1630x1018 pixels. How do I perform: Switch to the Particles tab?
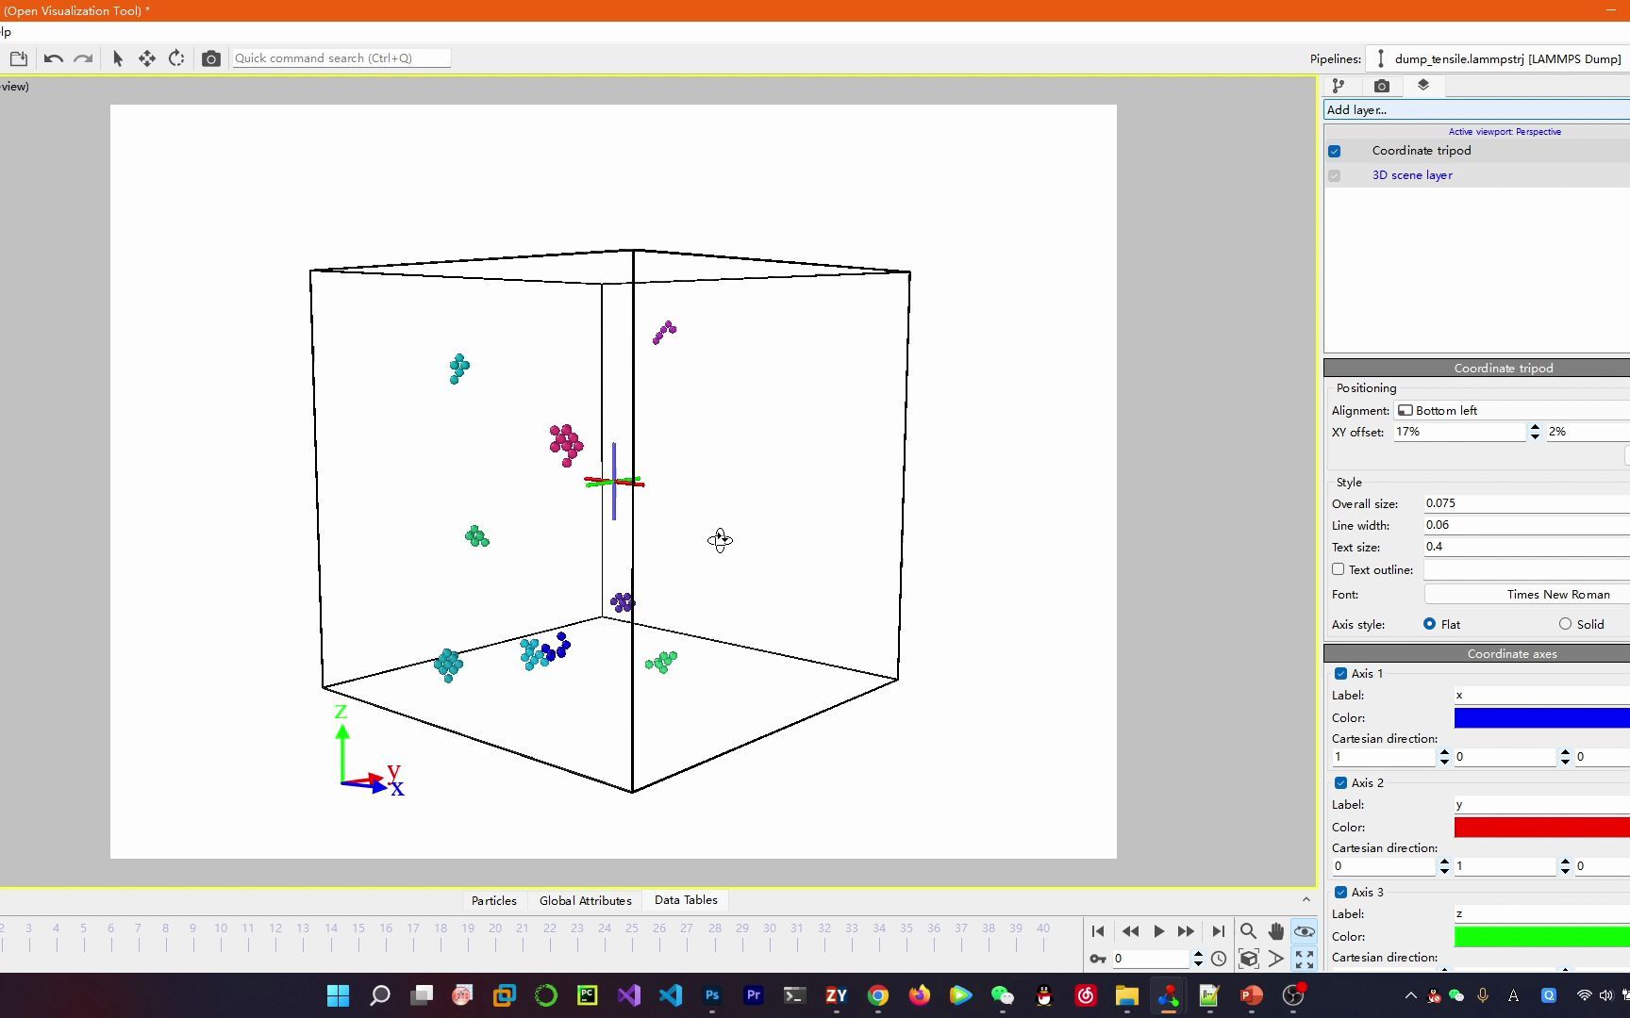click(x=494, y=901)
